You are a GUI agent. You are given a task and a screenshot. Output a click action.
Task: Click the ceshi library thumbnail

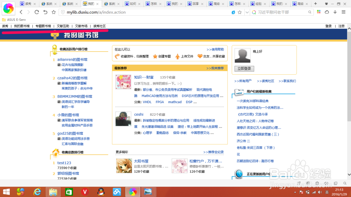(123, 119)
